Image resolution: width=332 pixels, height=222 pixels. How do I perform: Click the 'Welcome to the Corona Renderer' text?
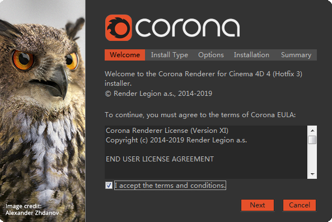pyautogui.click(x=203, y=78)
